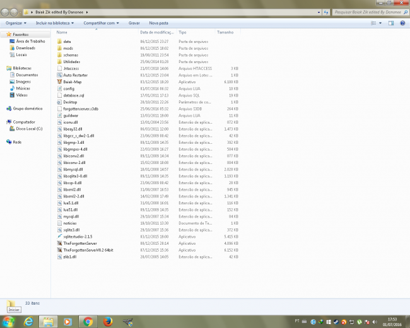
Task: Expand the address bar history dropdown
Action: [319, 12]
